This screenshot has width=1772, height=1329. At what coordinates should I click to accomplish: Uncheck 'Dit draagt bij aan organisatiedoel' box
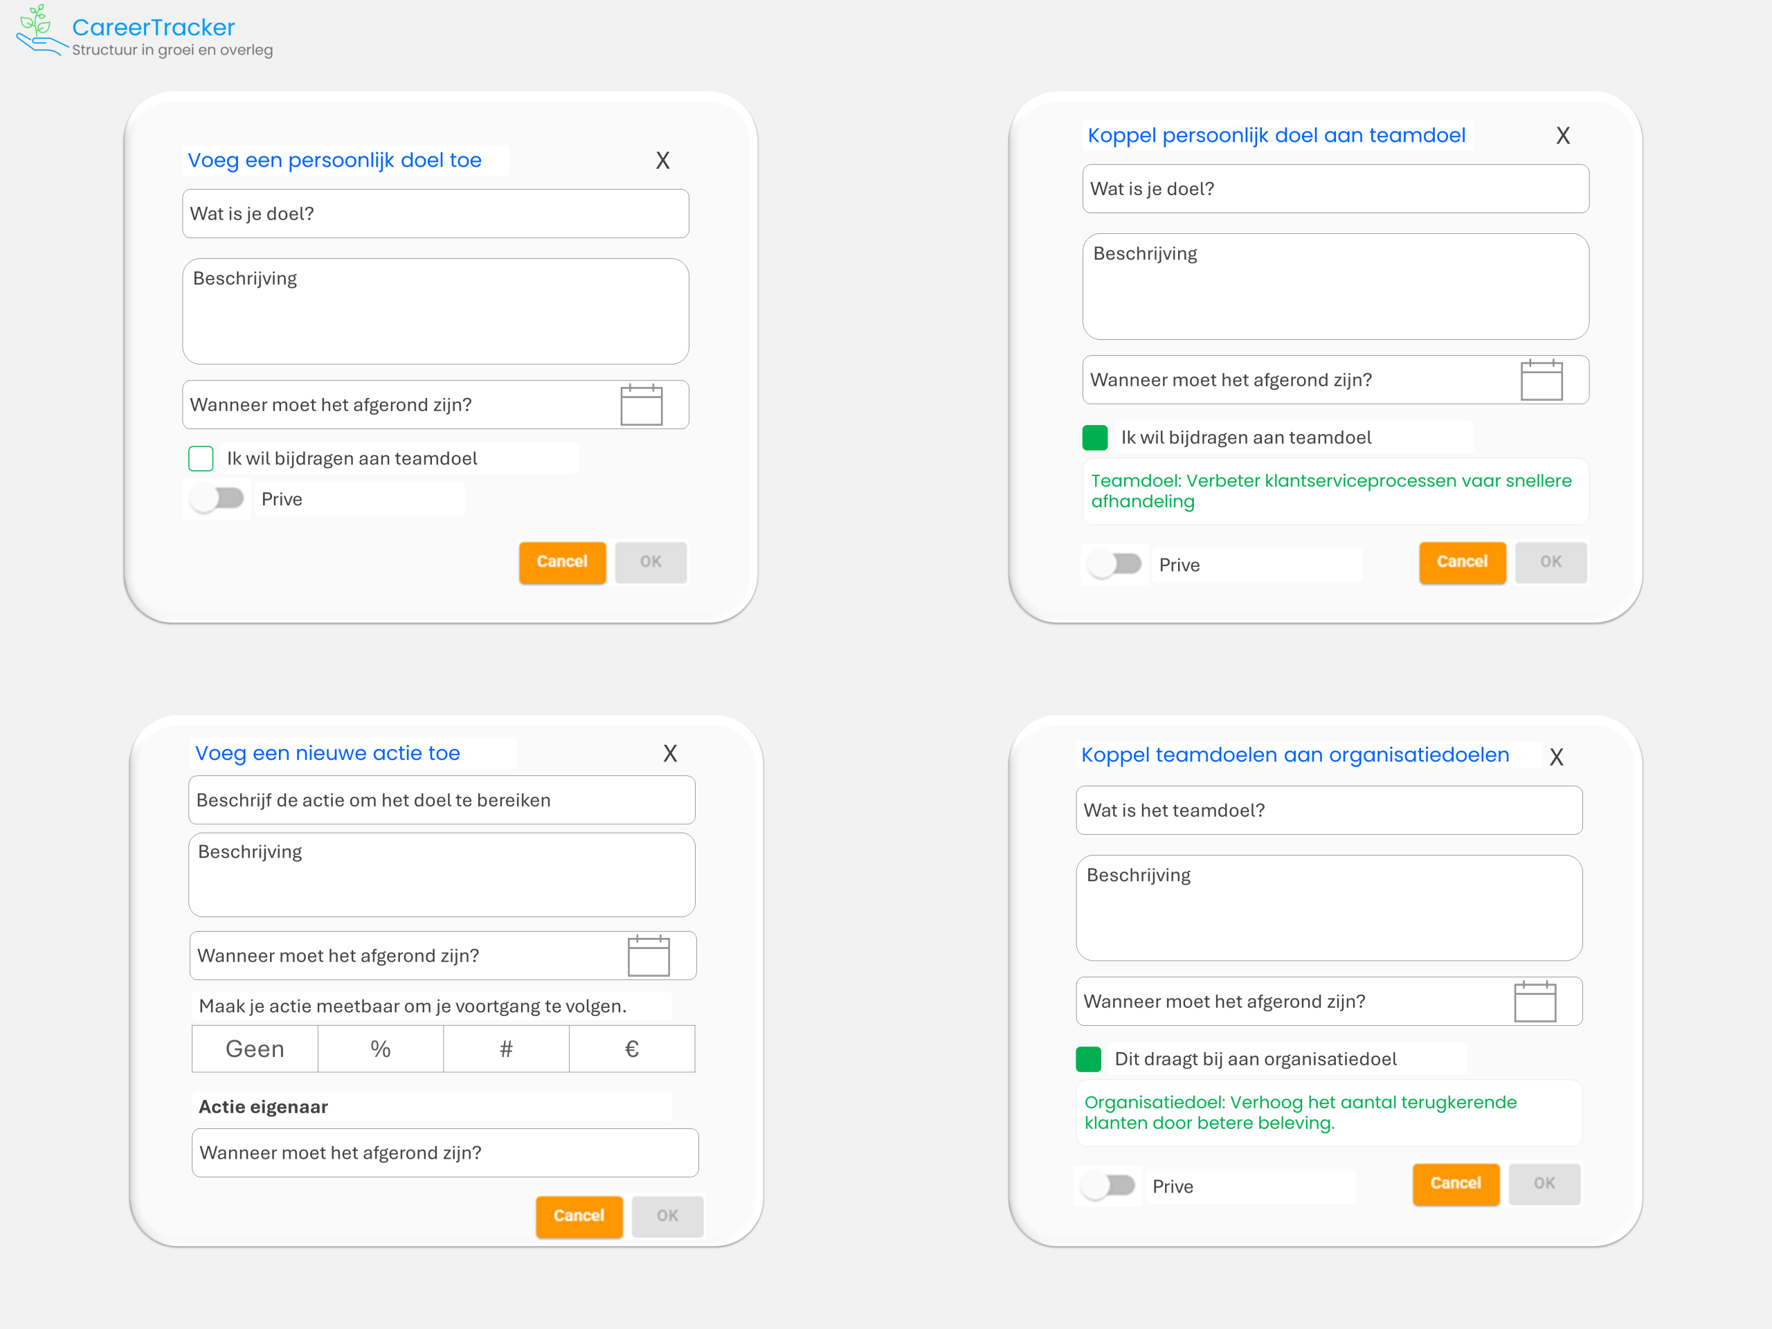coord(1089,1059)
